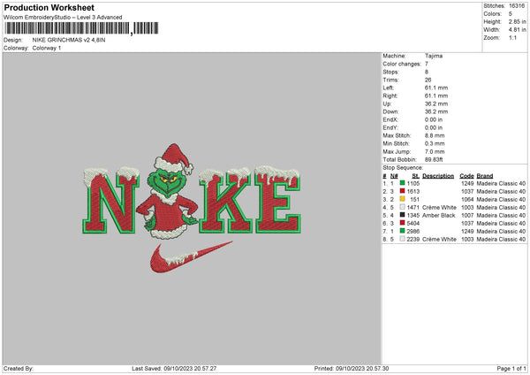Pick the red swatch beside stitch count 5404

pos(402,223)
